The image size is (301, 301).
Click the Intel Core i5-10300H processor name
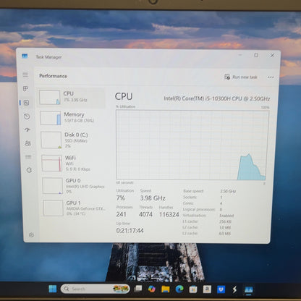click(x=217, y=98)
